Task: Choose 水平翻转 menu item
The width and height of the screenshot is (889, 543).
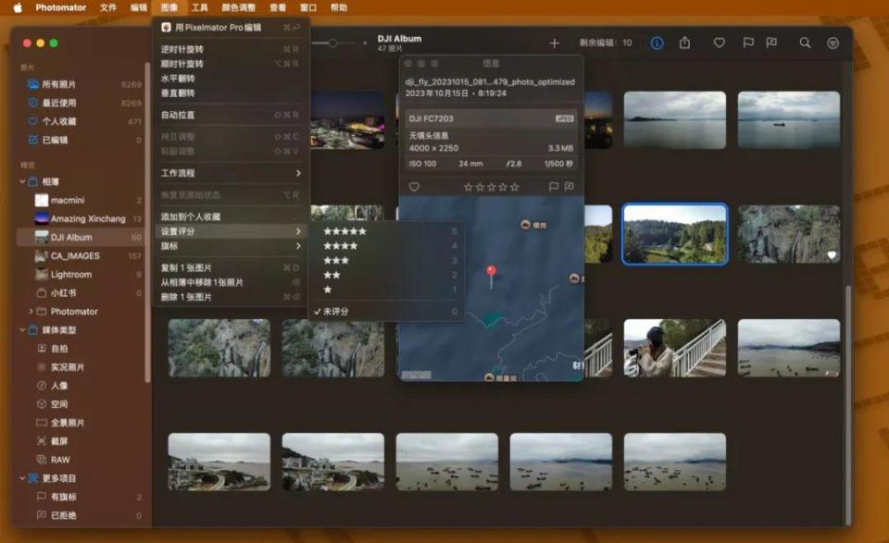Action: pos(231,79)
